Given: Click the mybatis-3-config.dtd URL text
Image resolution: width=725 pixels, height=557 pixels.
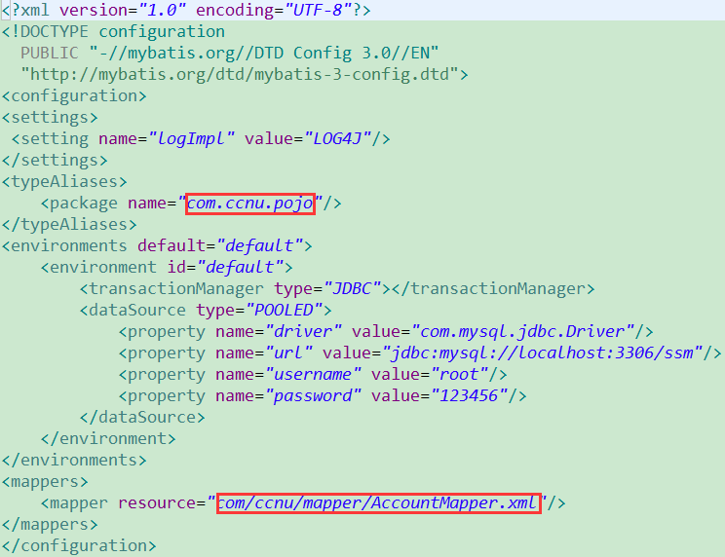Looking at the screenshot, I should click(x=240, y=74).
